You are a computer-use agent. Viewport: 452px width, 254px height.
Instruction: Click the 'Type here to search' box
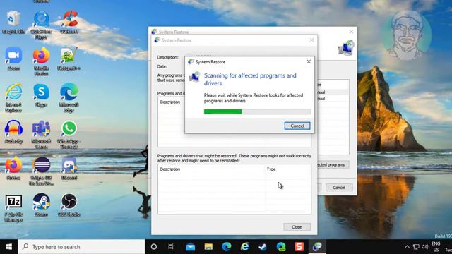tap(82, 247)
